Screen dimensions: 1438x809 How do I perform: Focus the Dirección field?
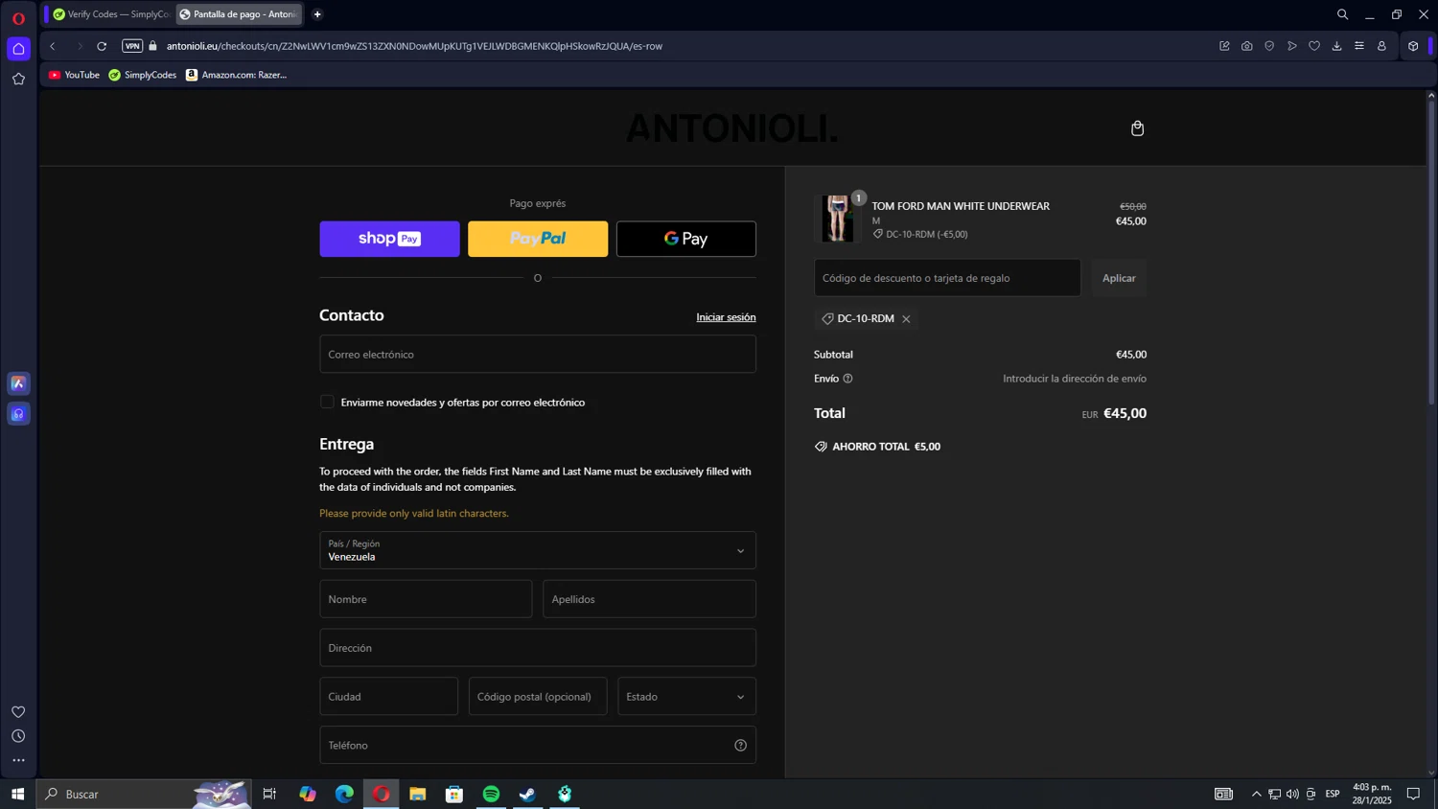click(x=538, y=648)
